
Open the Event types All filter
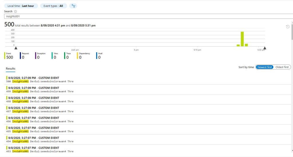[53, 6]
